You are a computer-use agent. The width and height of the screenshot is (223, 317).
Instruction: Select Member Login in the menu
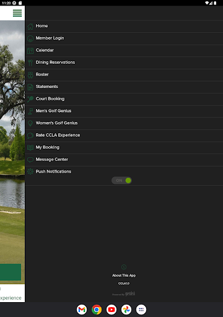(124, 38)
